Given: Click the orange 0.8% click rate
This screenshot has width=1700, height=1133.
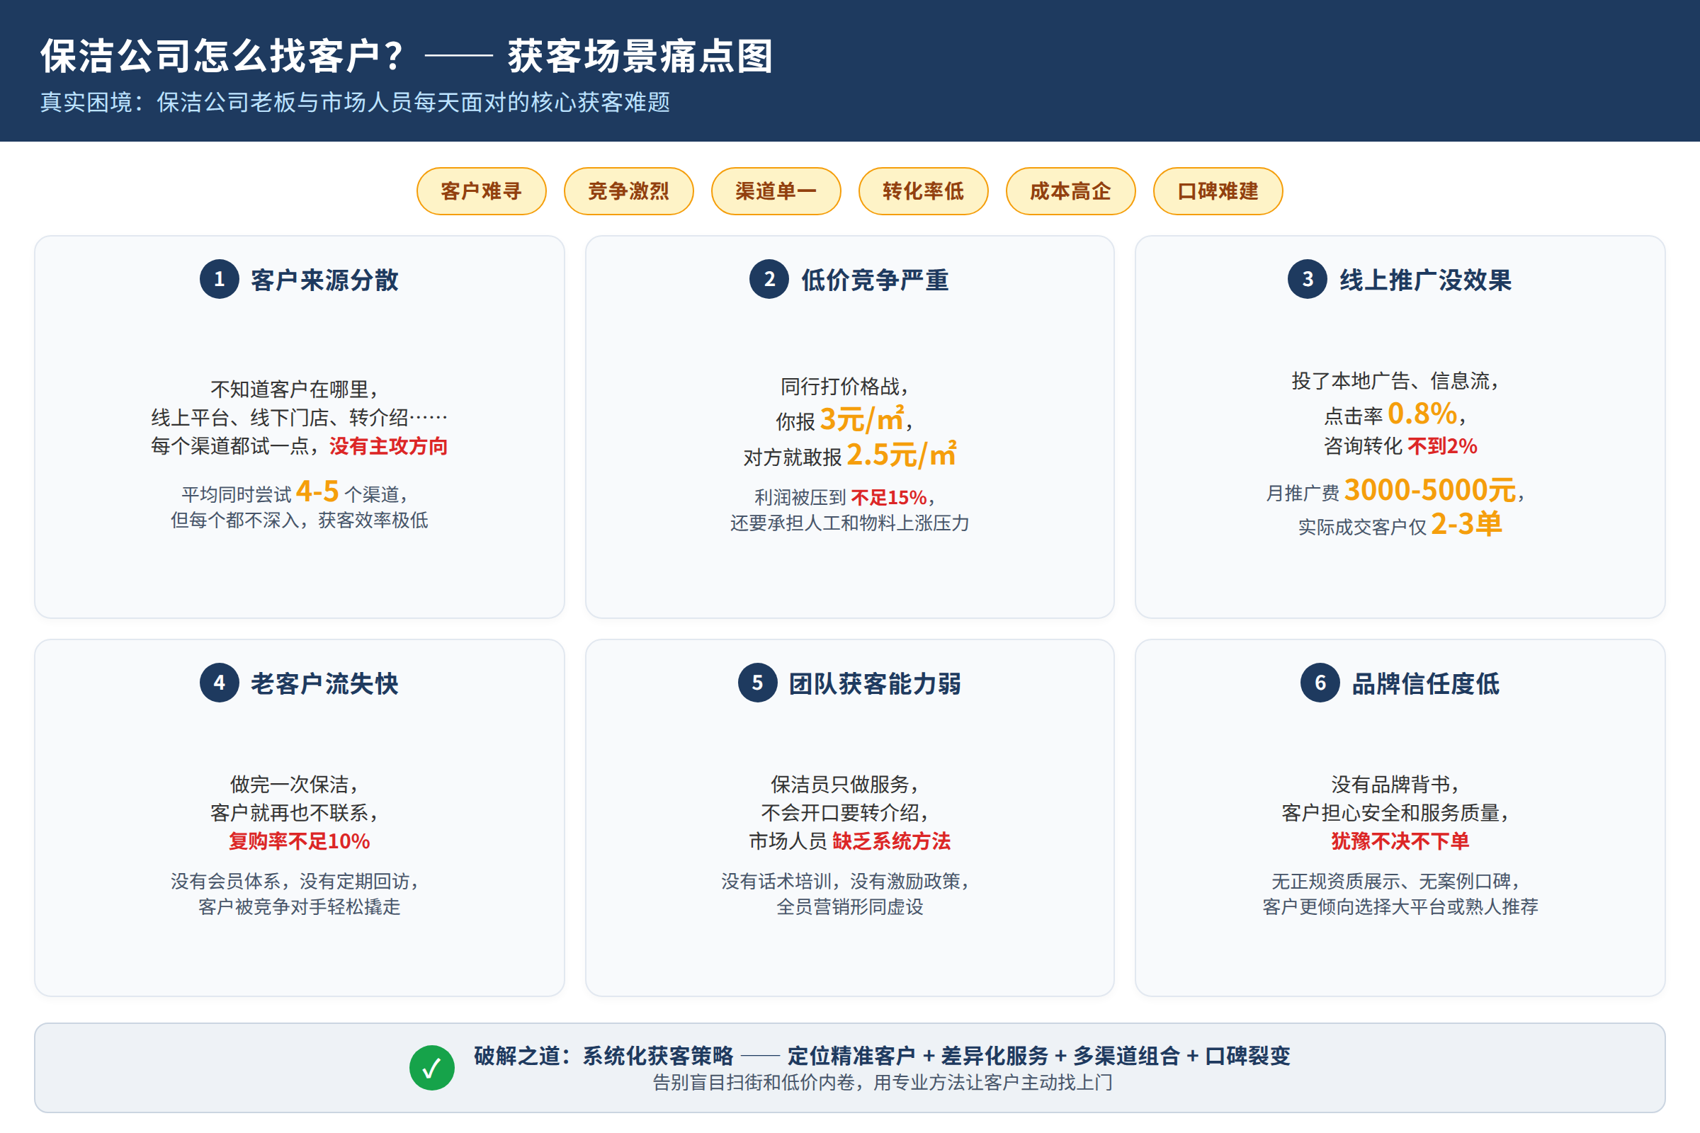Looking at the screenshot, I should tap(1422, 414).
